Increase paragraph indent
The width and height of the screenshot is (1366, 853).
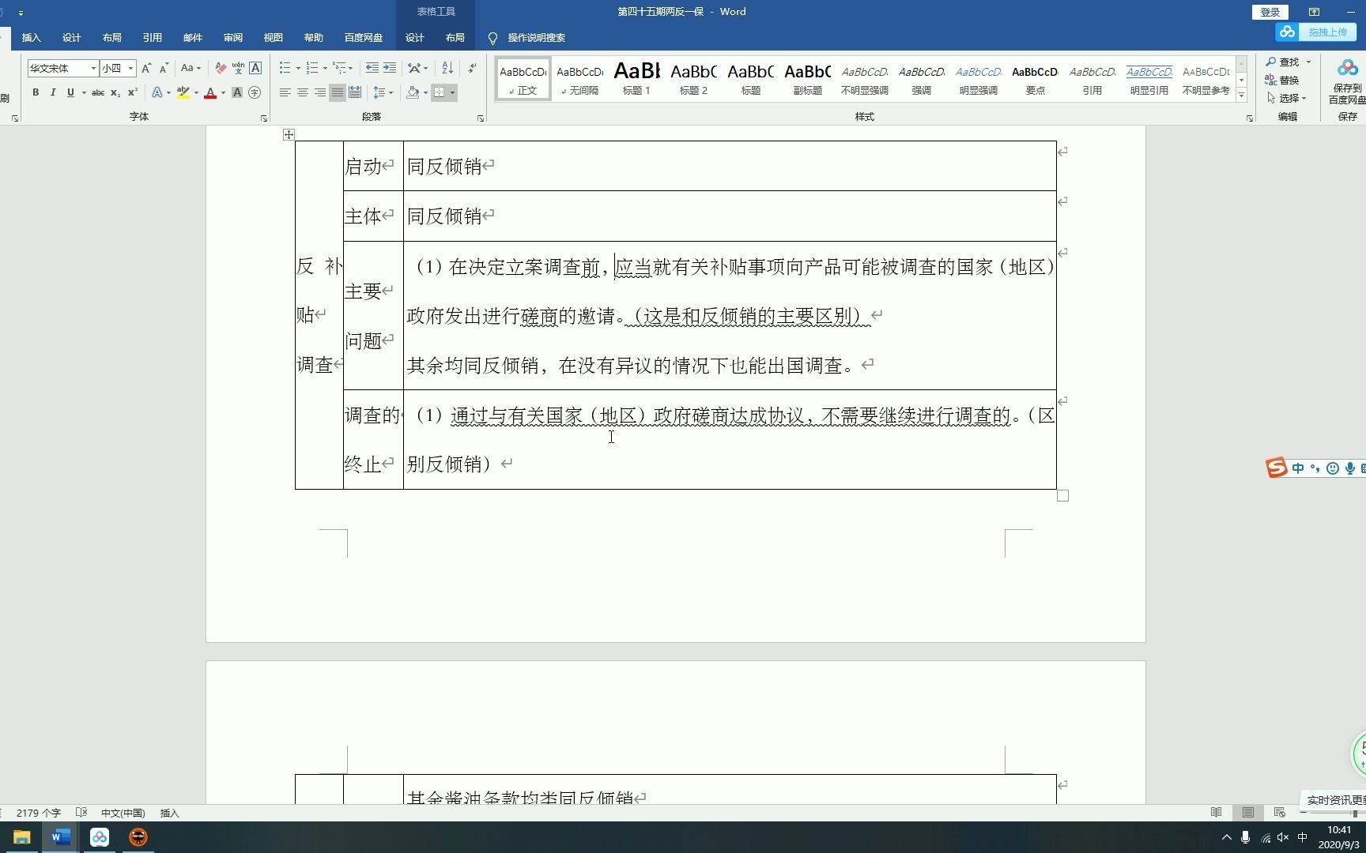(390, 68)
